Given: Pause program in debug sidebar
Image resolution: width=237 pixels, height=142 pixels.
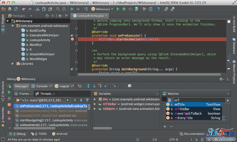Looking at the screenshot, I should (9, 98).
